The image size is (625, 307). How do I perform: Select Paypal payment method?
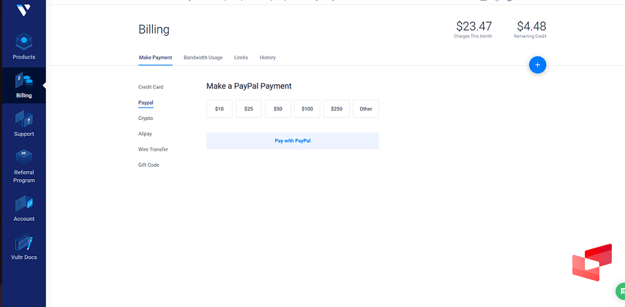(146, 103)
